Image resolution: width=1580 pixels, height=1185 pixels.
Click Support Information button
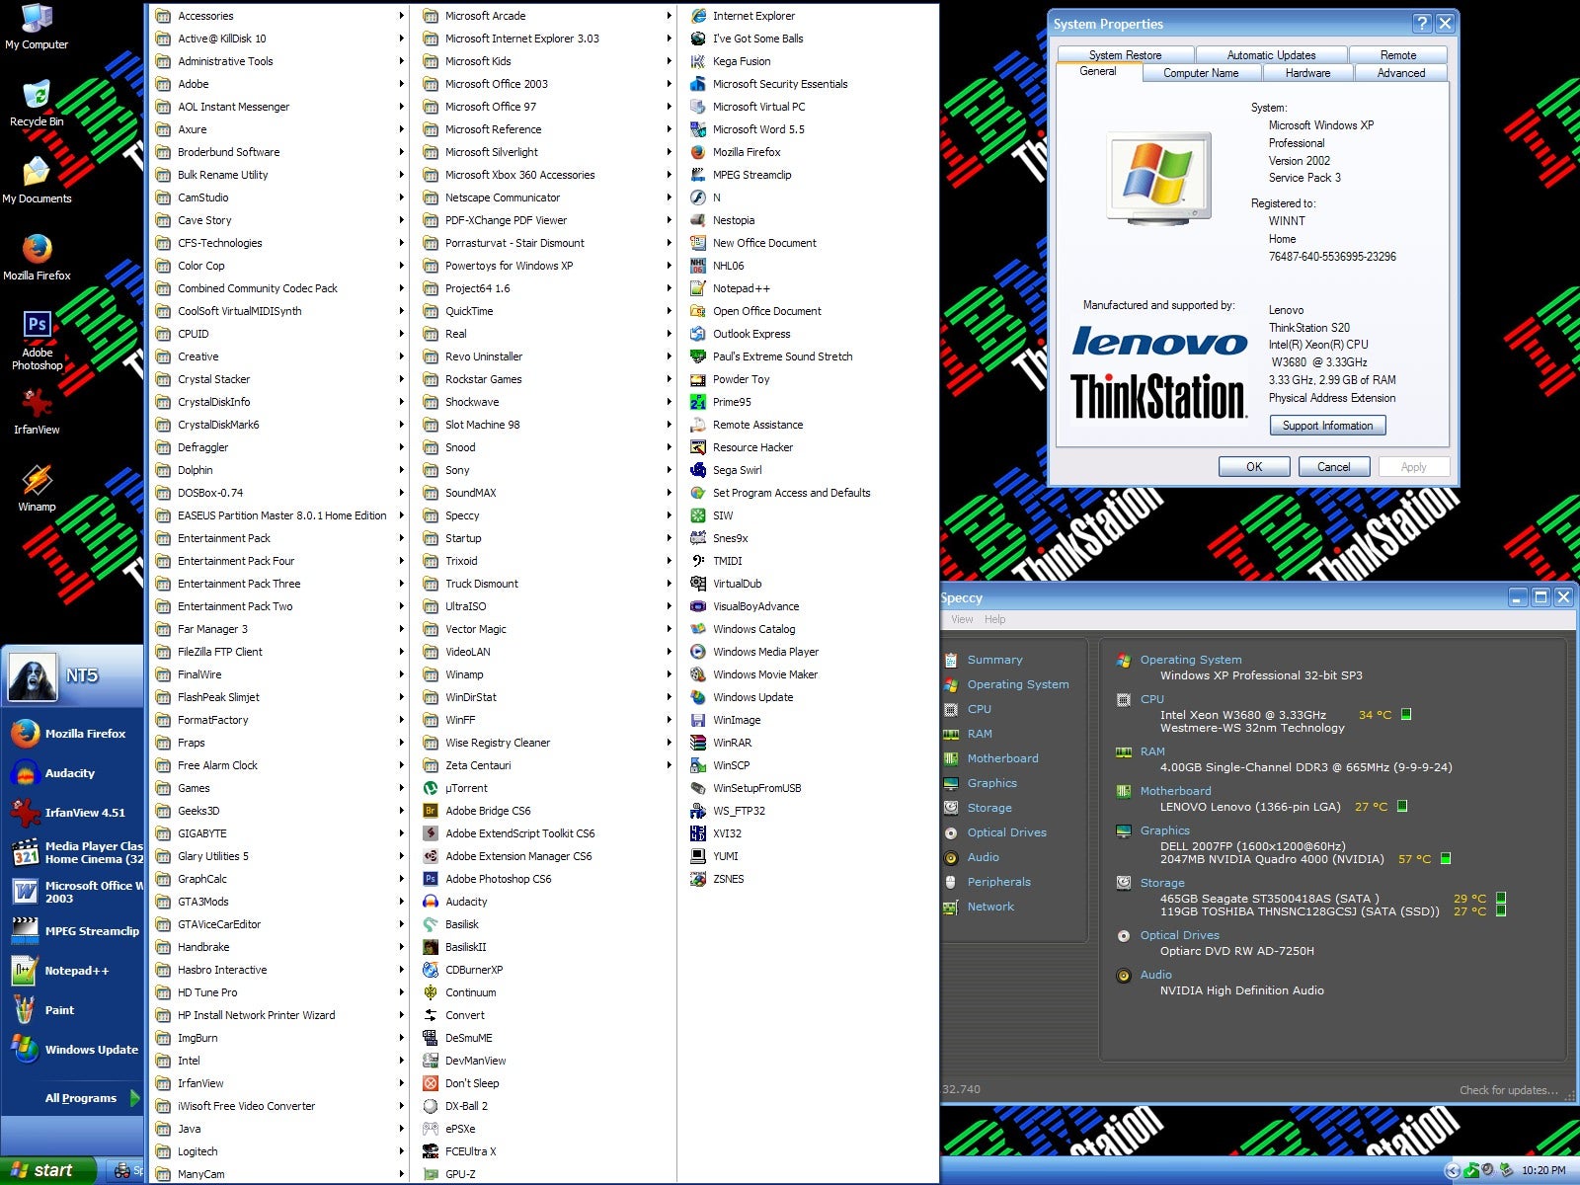pos(1327,426)
